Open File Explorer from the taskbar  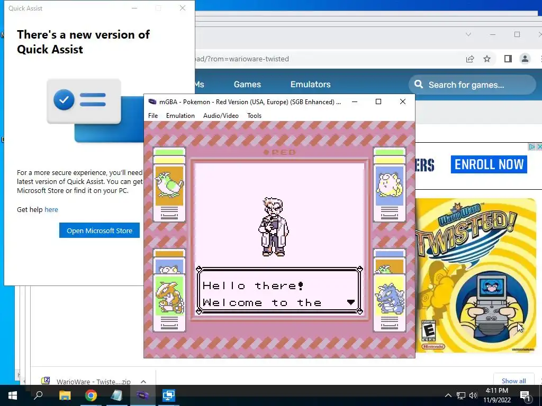coord(65,395)
